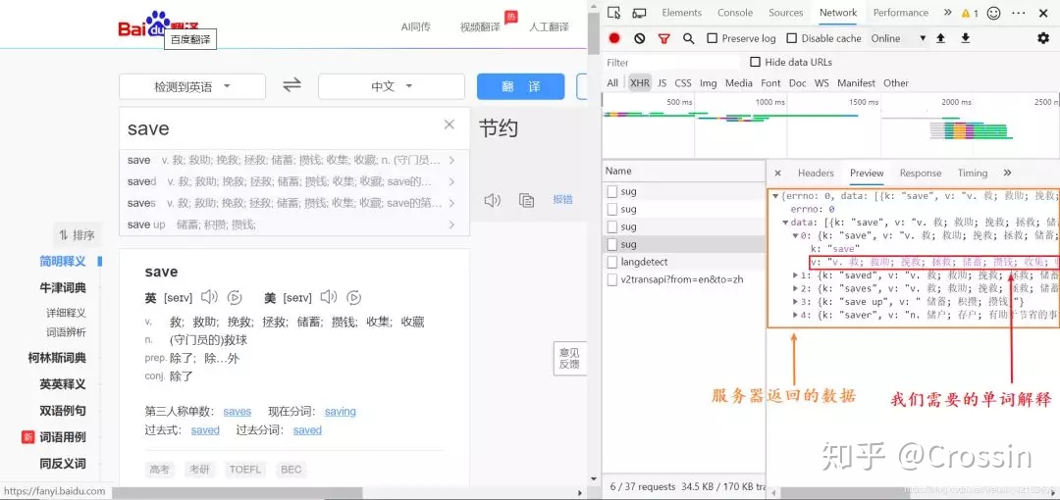Open DevTools settings gear

click(1042, 38)
